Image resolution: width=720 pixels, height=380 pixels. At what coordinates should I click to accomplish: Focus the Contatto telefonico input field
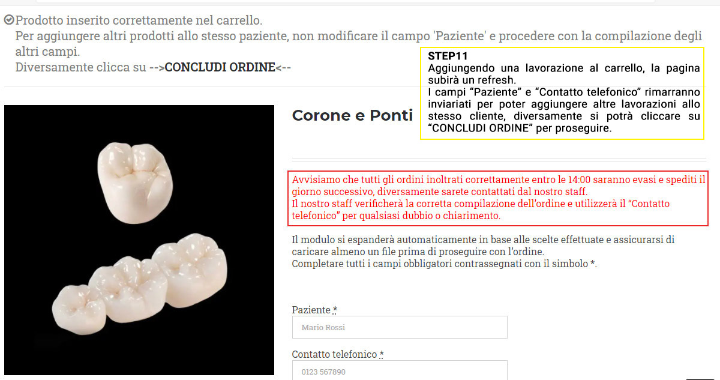[400, 370]
